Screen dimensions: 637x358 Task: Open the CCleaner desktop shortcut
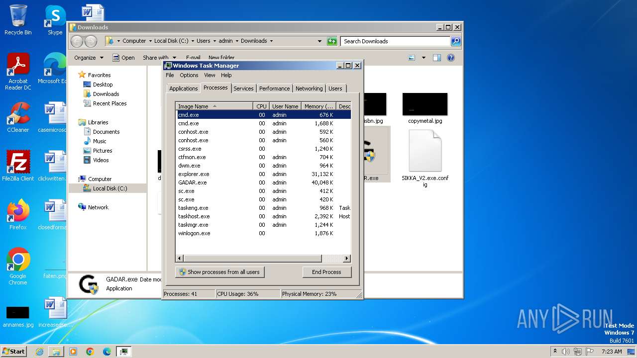[x=18, y=117]
